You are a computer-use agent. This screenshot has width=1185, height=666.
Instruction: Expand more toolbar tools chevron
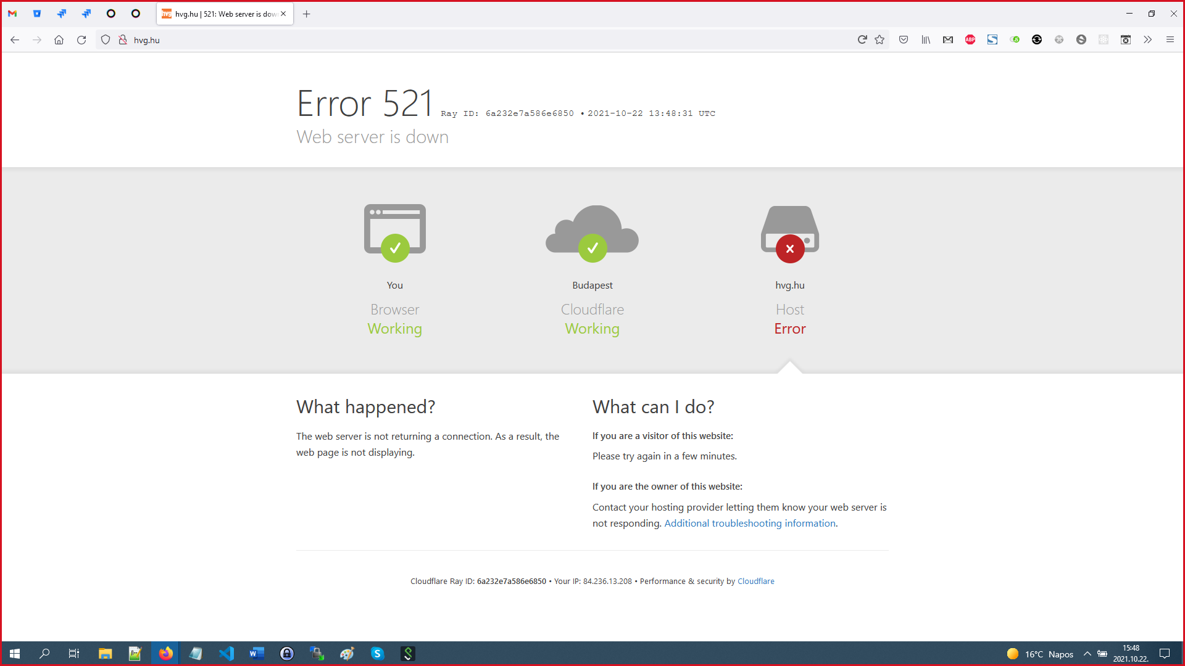pyautogui.click(x=1147, y=40)
